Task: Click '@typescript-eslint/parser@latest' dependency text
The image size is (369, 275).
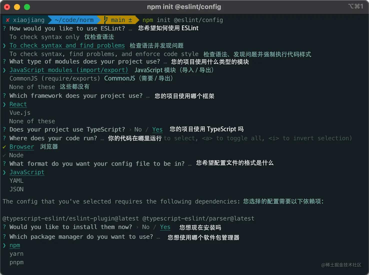Action: (x=198, y=218)
